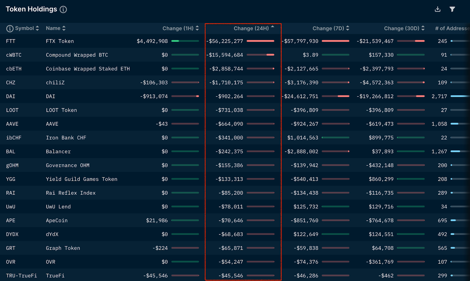
Task: Open Rai Reflex Index entry
Action: tap(71, 193)
